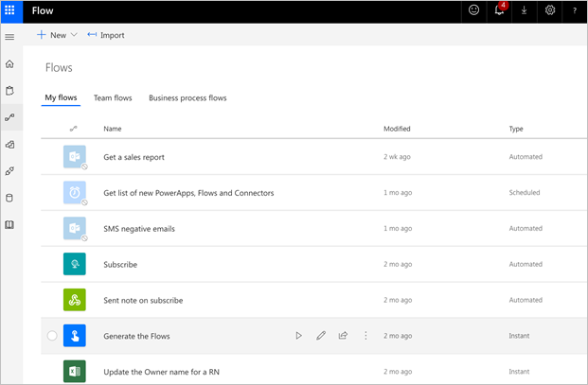Viewport: 588px width, 385px height.
Task: Open the Approvals clipboard sidebar icon
Action: tap(9, 91)
